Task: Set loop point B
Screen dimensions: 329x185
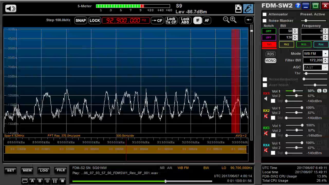Action: (40, 181)
